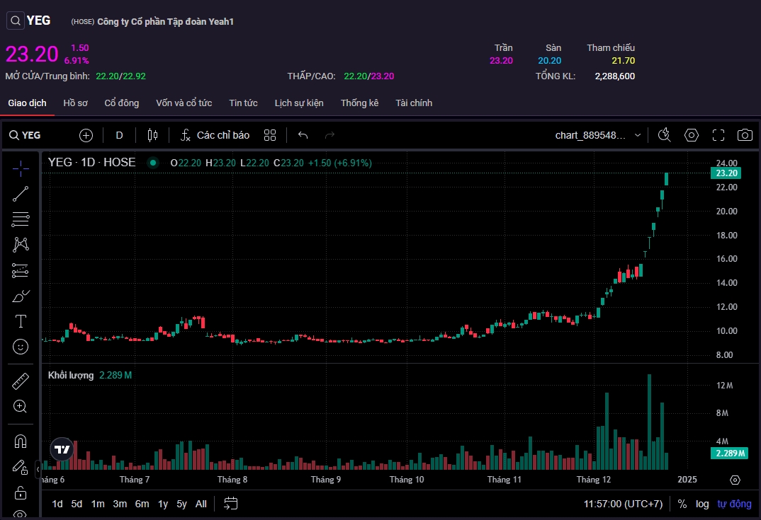Toggle lock all drawings
The width and height of the screenshot is (761, 520).
(x=21, y=493)
